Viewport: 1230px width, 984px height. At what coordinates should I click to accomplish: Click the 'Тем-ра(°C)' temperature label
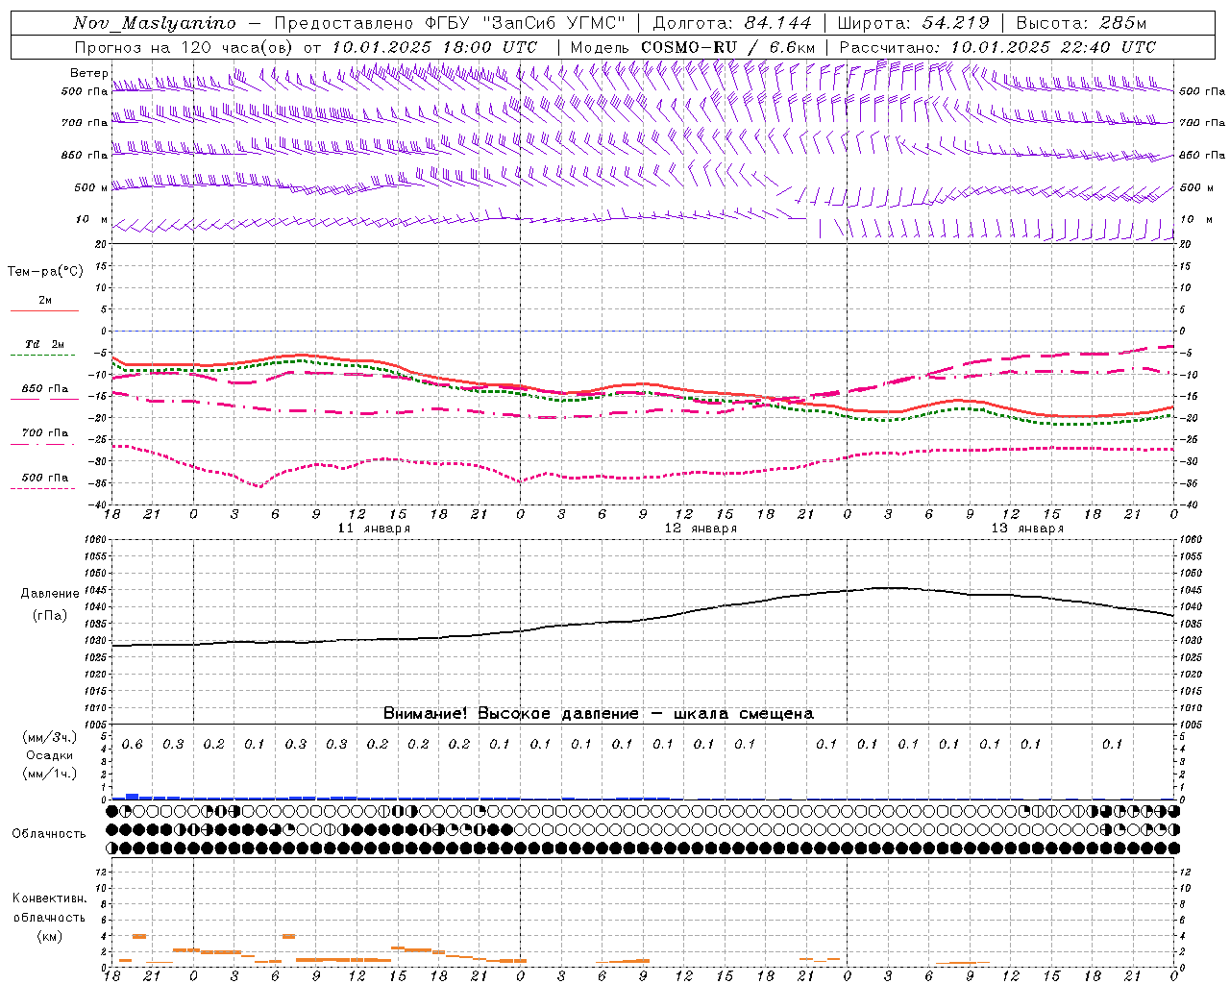coord(45,272)
